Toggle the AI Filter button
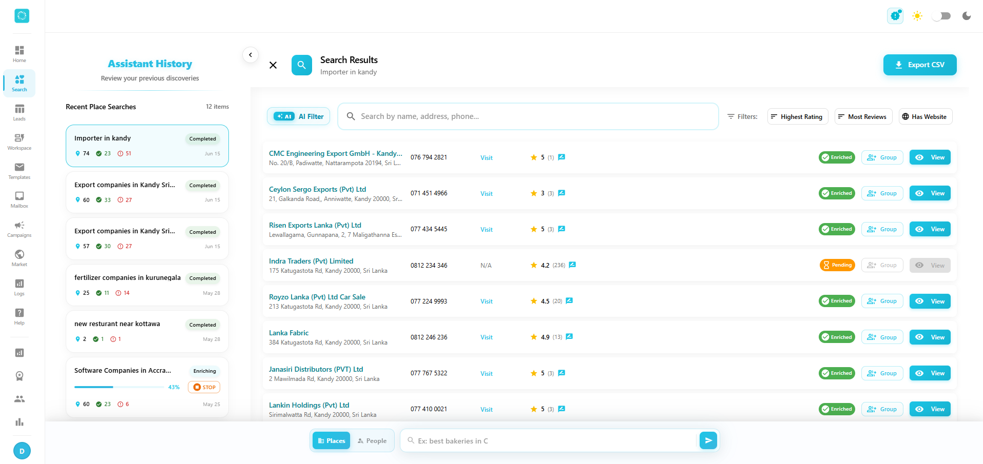The width and height of the screenshot is (983, 464). click(299, 116)
